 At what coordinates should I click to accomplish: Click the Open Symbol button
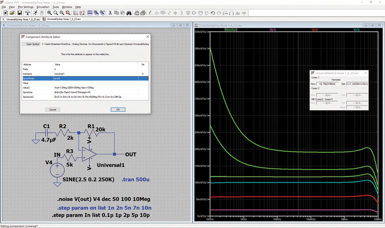pyautogui.click(x=31, y=44)
